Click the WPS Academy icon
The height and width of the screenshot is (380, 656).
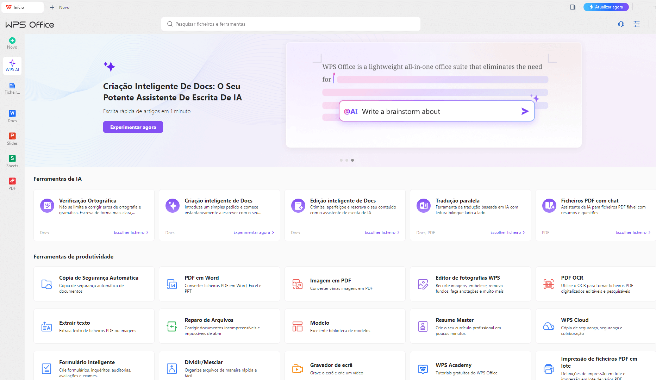pyautogui.click(x=423, y=369)
